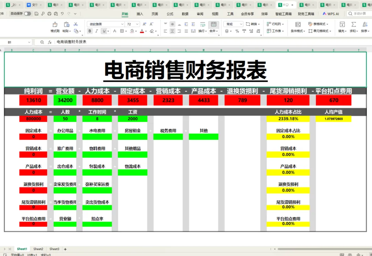Switch to 审阅 Review ribbon tab
The height and width of the screenshot is (256, 372).
pyautogui.click(x=200, y=14)
